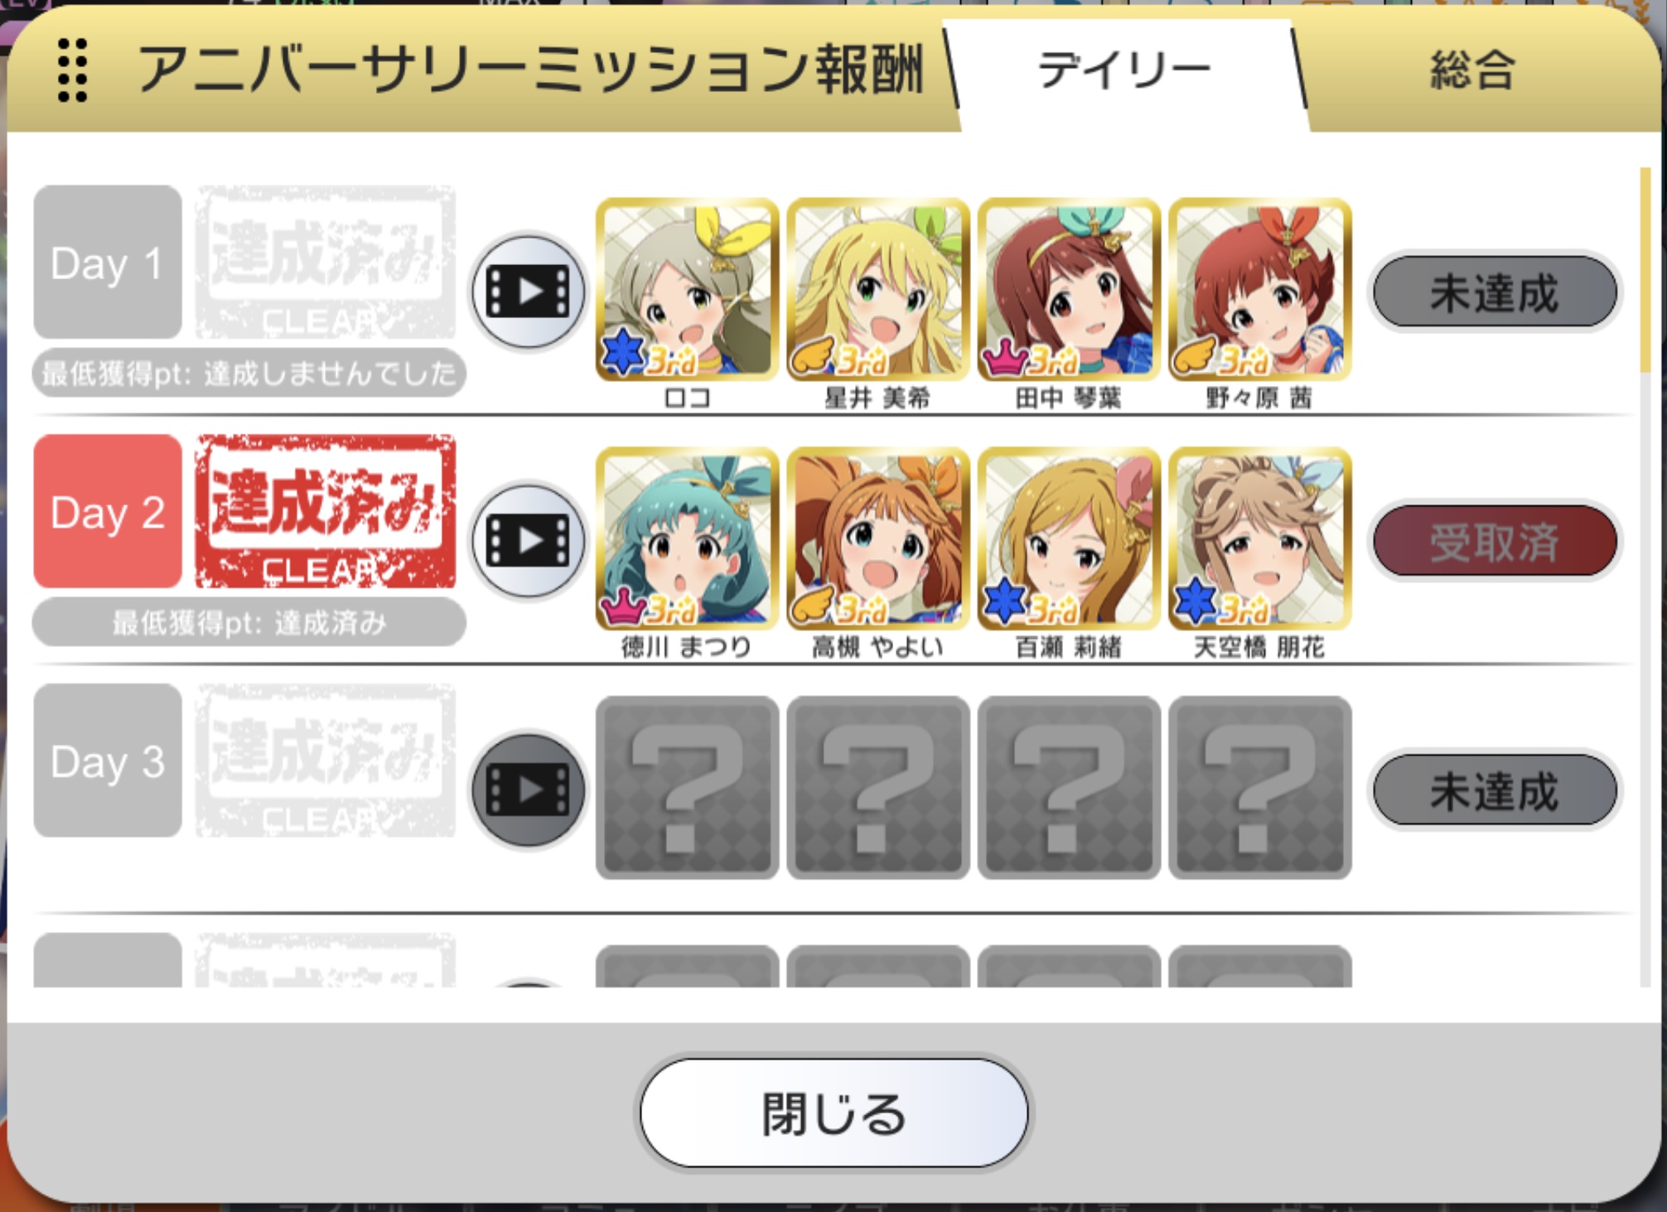
Task: Play the Day 2 reward video
Action: click(528, 541)
